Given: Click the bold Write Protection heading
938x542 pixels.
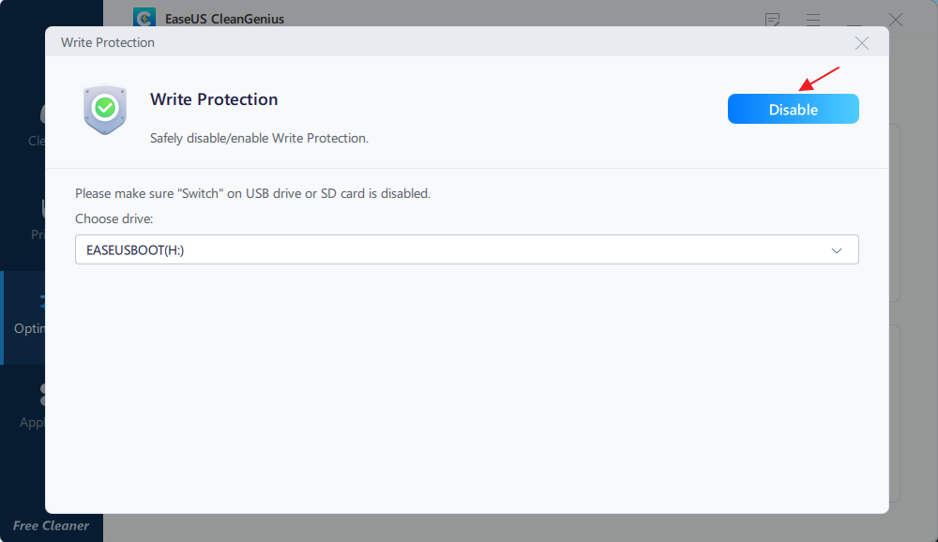Looking at the screenshot, I should tap(214, 99).
